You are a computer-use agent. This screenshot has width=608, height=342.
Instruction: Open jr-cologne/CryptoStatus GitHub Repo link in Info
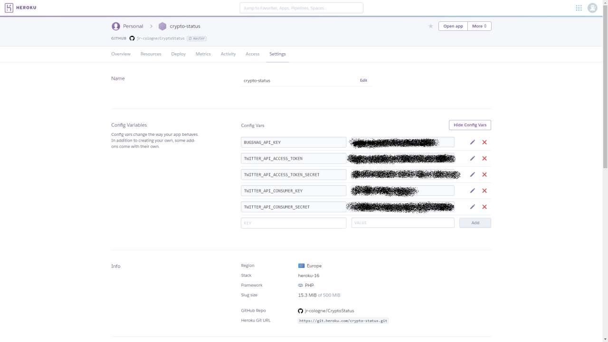point(329,311)
